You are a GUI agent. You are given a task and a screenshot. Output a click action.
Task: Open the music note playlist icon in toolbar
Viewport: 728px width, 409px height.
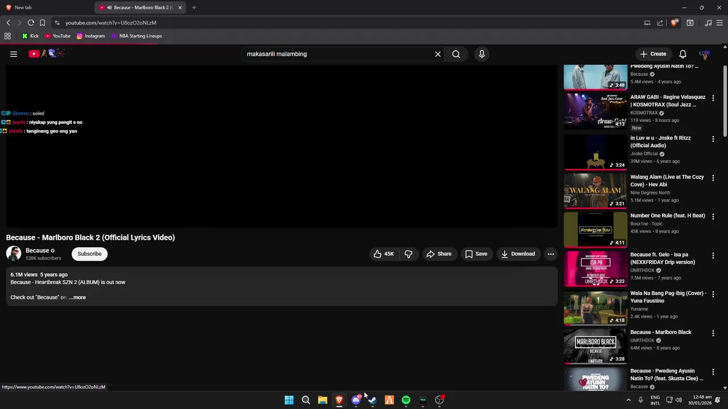pyautogui.click(x=708, y=23)
